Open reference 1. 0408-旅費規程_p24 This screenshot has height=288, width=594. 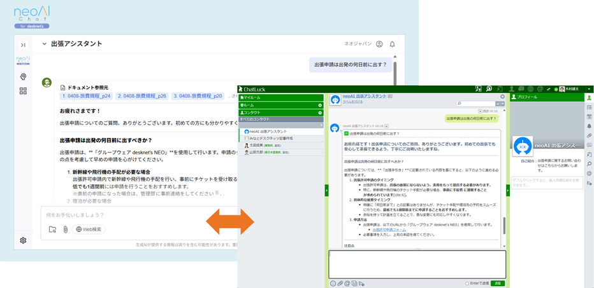point(87,96)
